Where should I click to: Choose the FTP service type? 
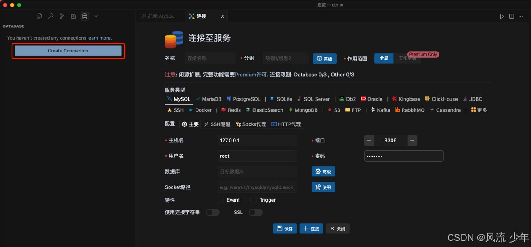(353, 110)
